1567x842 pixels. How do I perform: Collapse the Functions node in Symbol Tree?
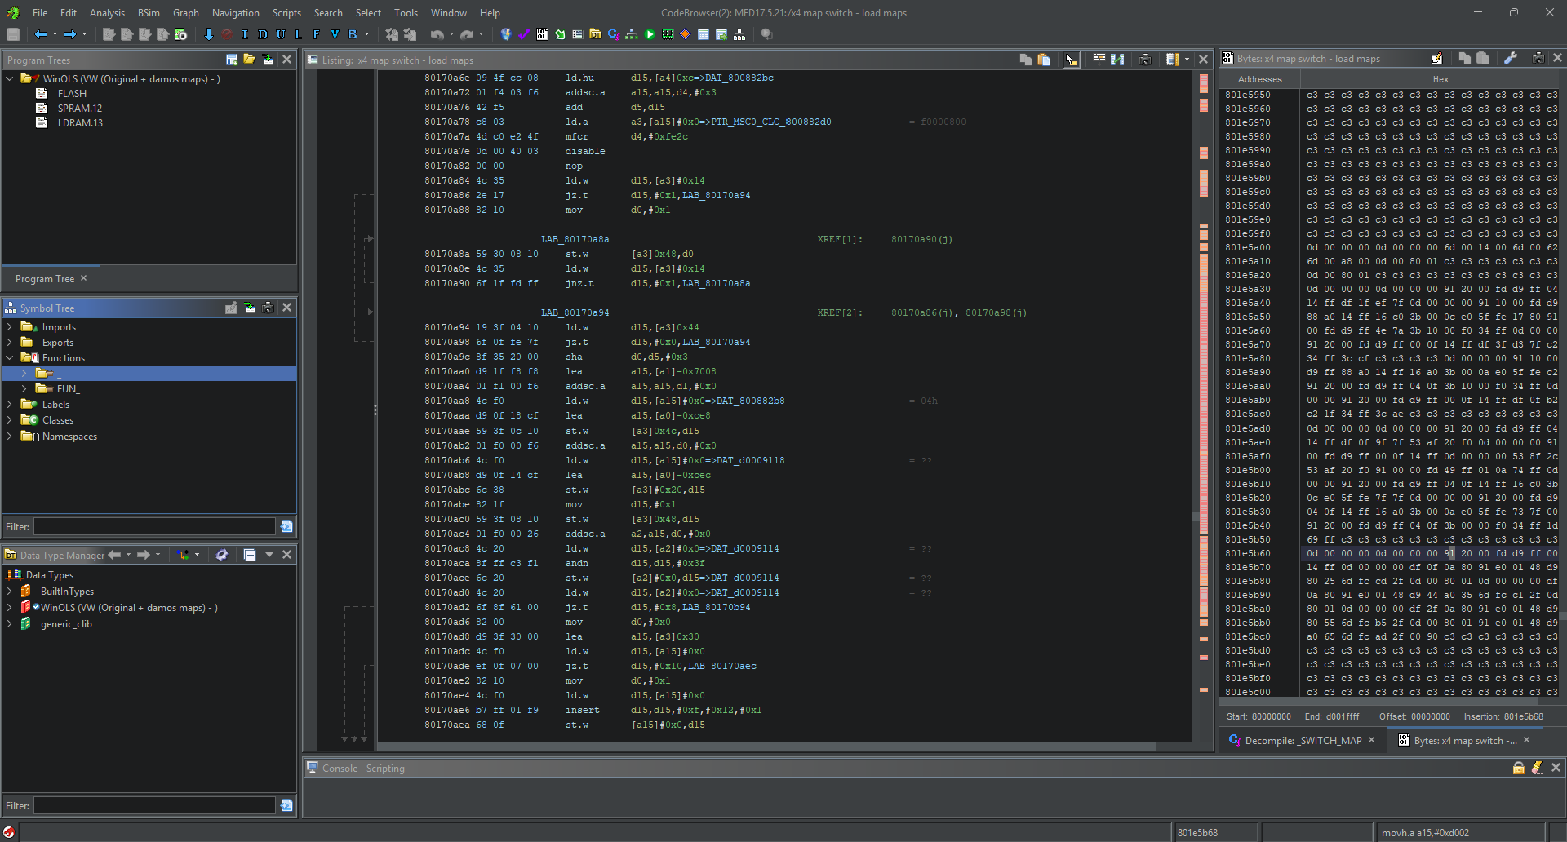click(10, 358)
